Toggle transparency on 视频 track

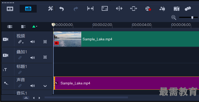[x=45, y=42]
